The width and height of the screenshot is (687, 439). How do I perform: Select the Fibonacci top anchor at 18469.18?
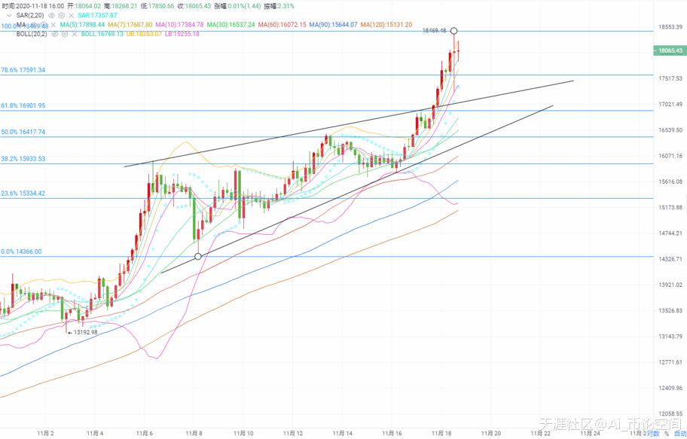coord(453,31)
